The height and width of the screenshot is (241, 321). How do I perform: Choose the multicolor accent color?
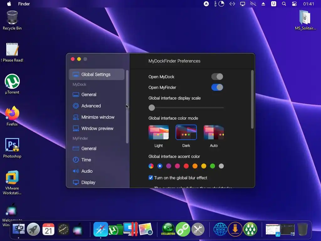[151, 166]
